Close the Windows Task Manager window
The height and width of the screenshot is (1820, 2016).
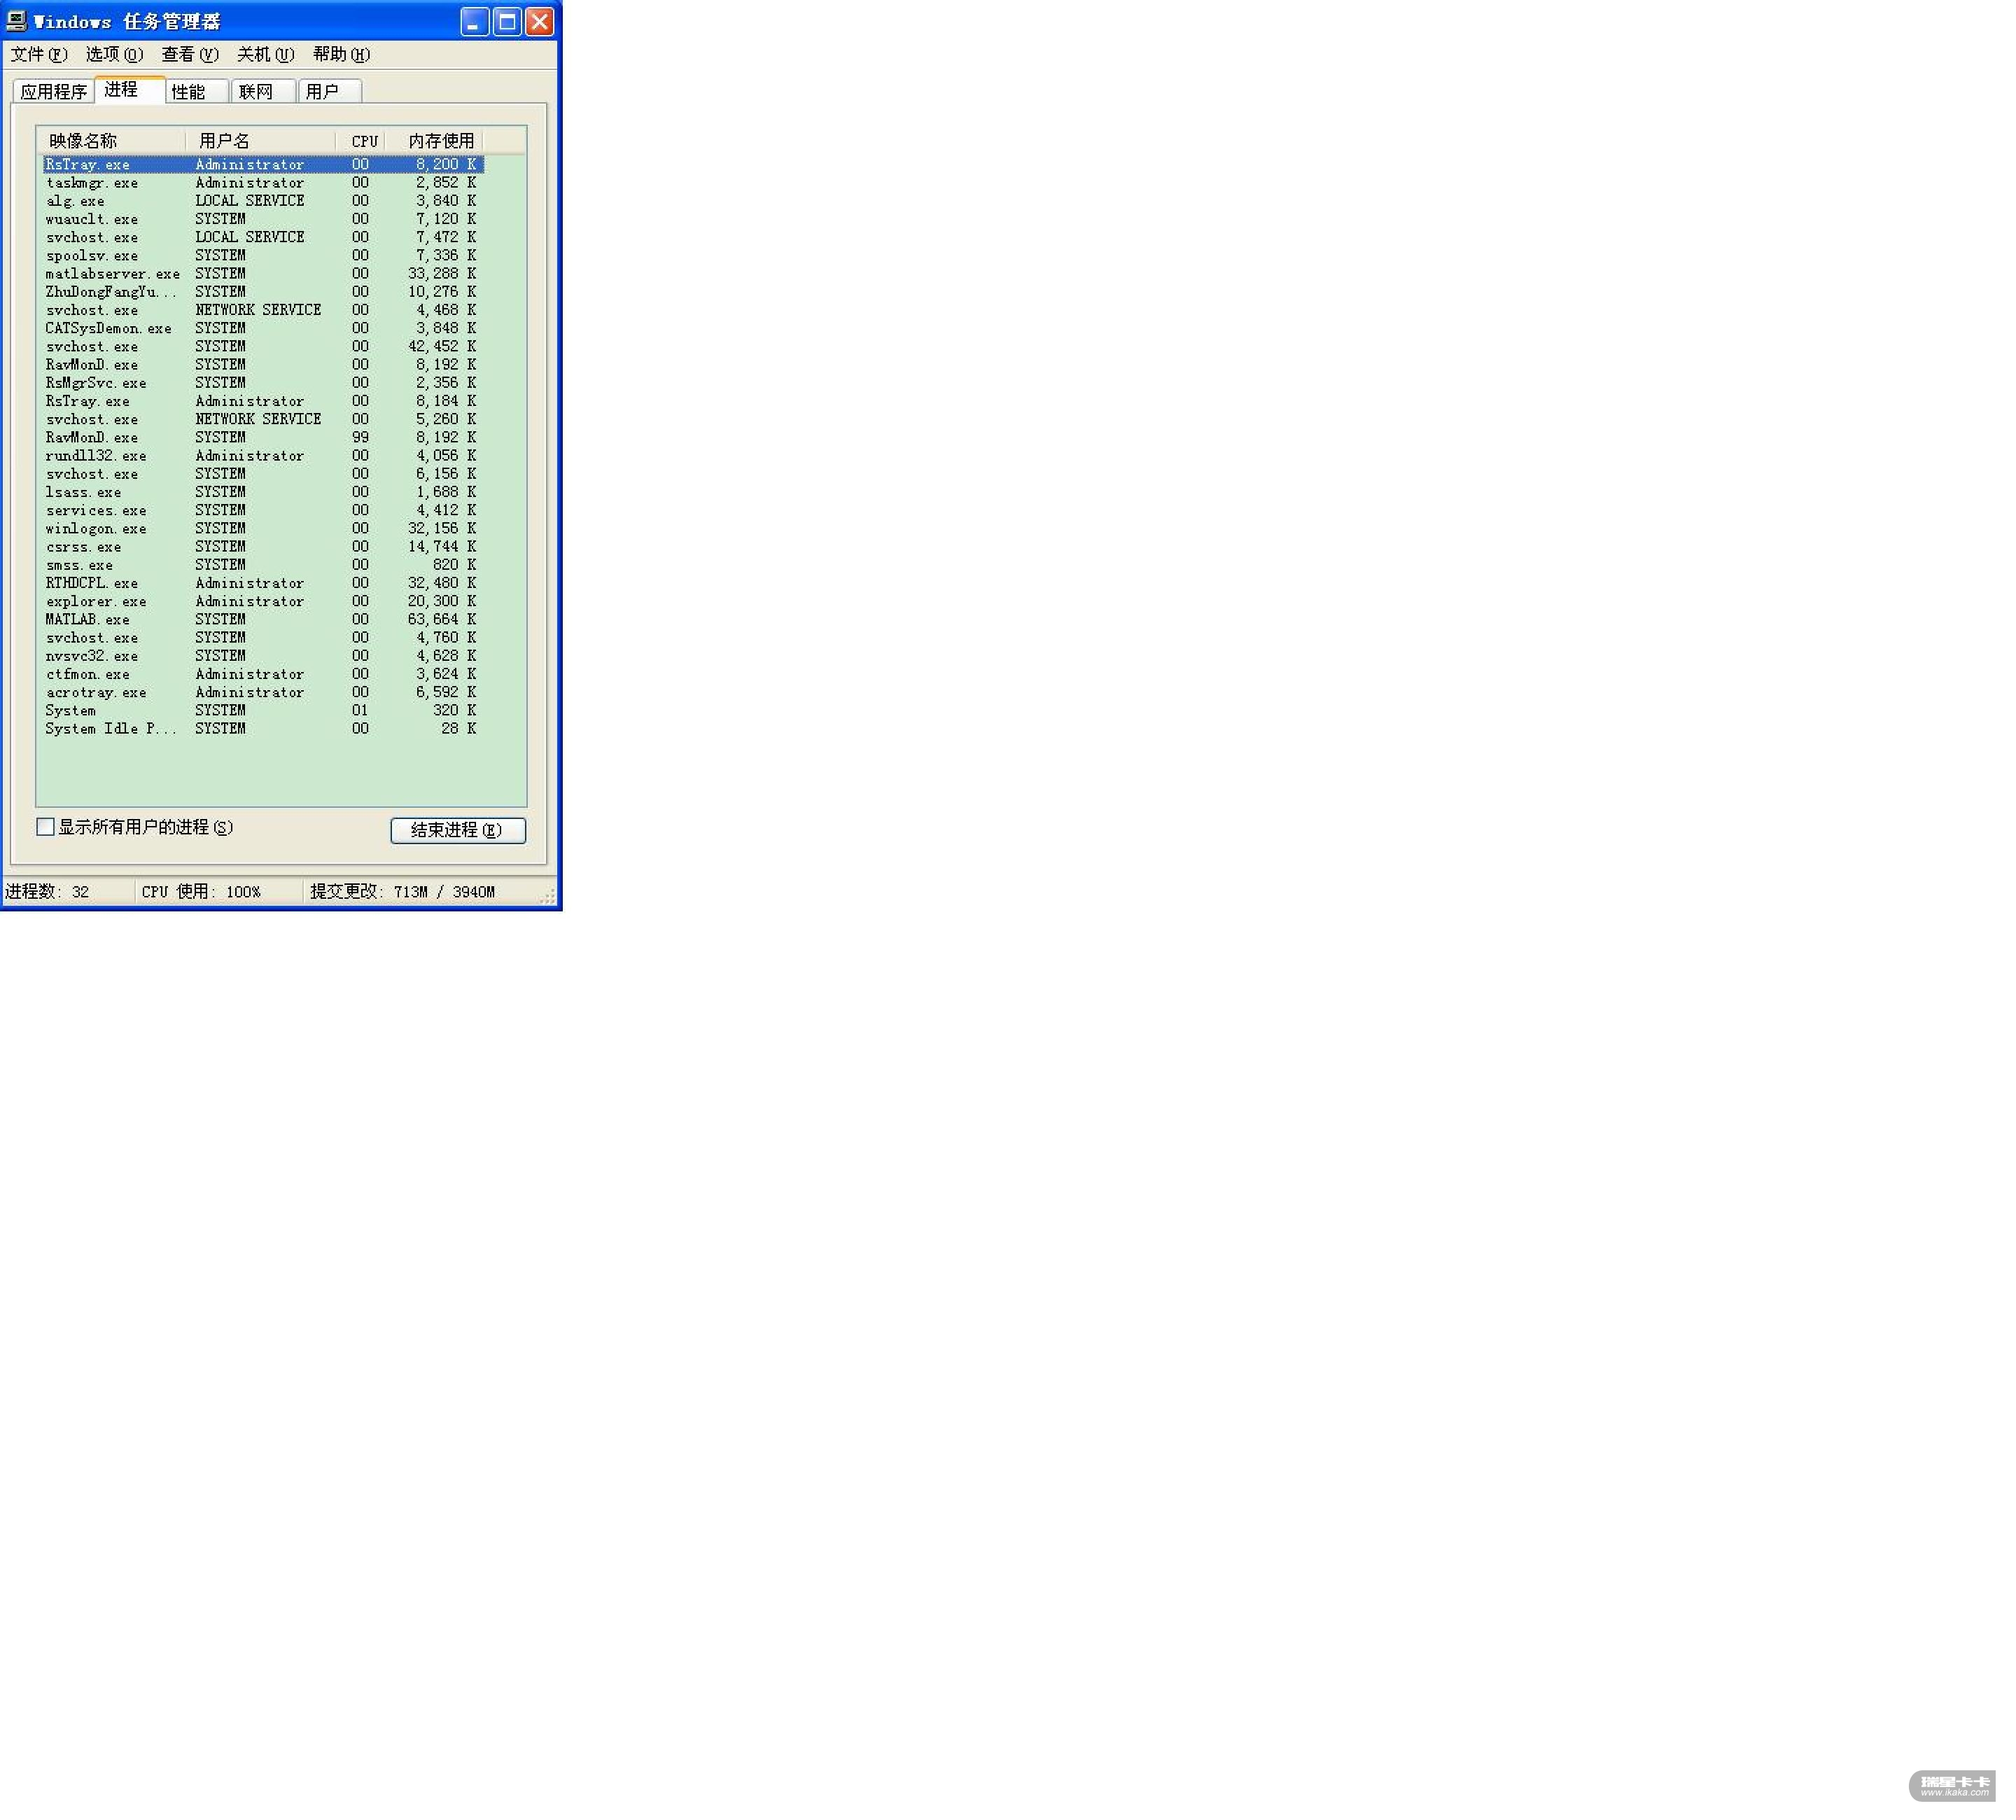tap(540, 21)
